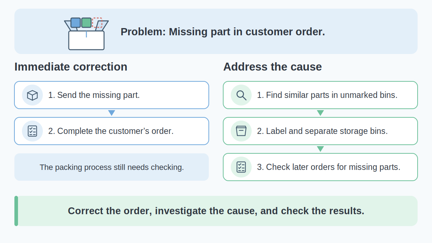Click green arrow below Label and separate bins
Screen dimensions: 432x243
tap(320, 149)
